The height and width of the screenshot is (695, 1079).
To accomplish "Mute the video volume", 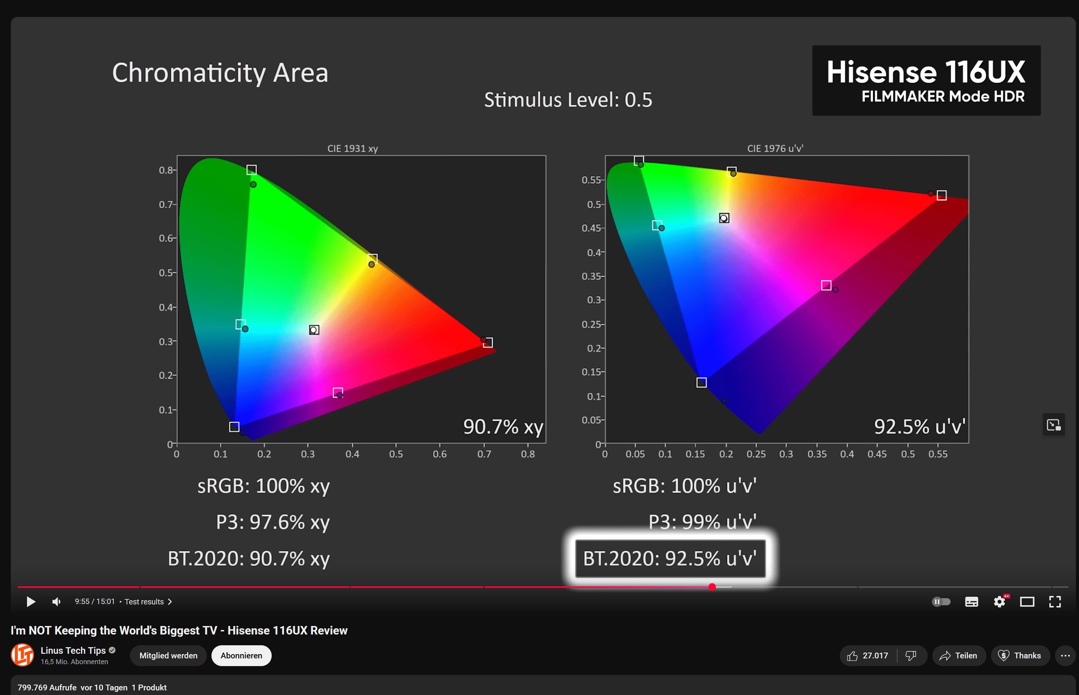I will tap(56, 602).
